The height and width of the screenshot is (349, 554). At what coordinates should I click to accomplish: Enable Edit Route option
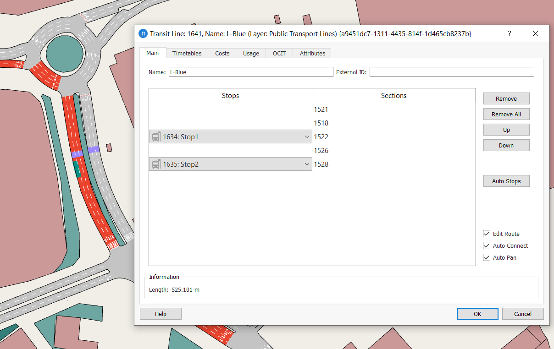pos(486,234)
